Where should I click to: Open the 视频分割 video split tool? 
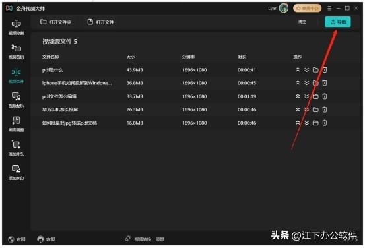pos(16,28)
